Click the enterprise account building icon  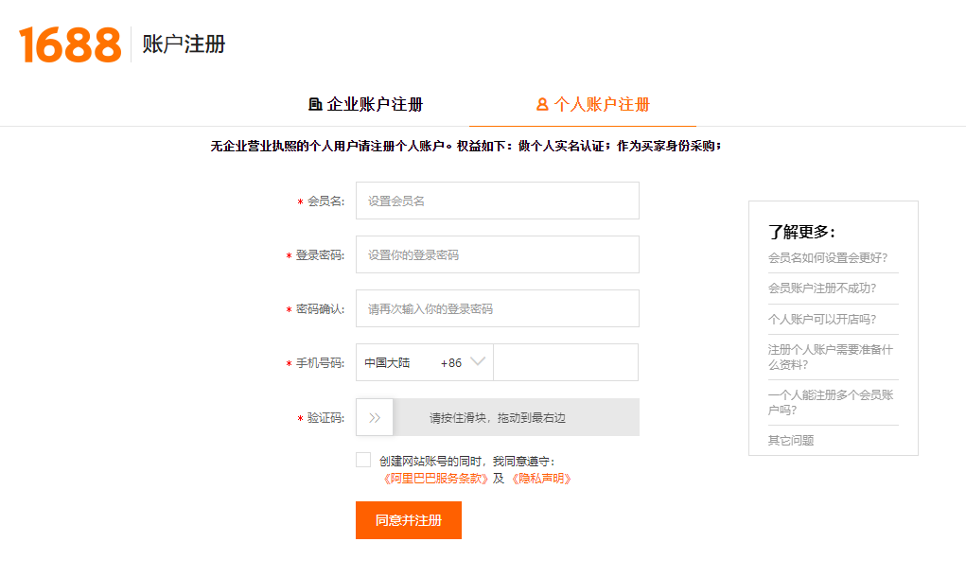315,105
